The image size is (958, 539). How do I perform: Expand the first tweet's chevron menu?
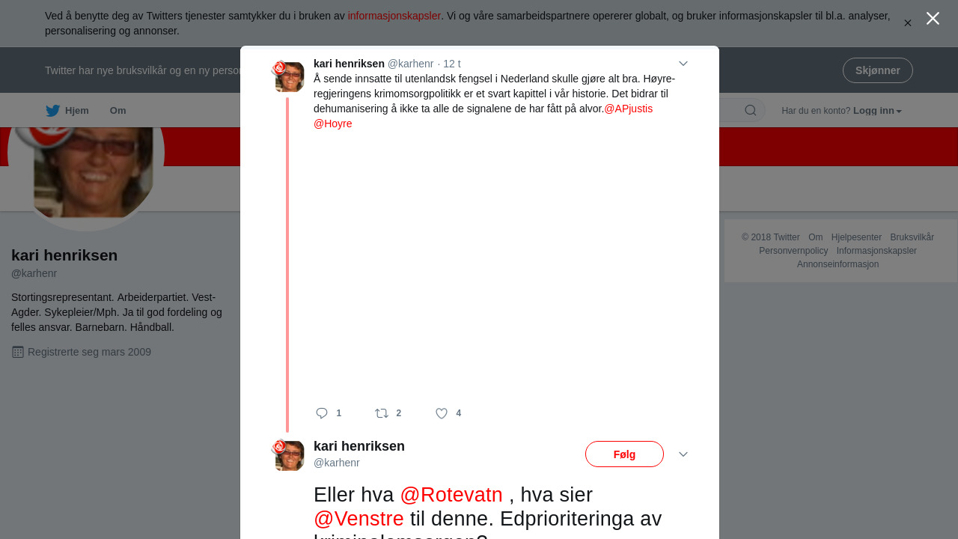pos(683,64)
